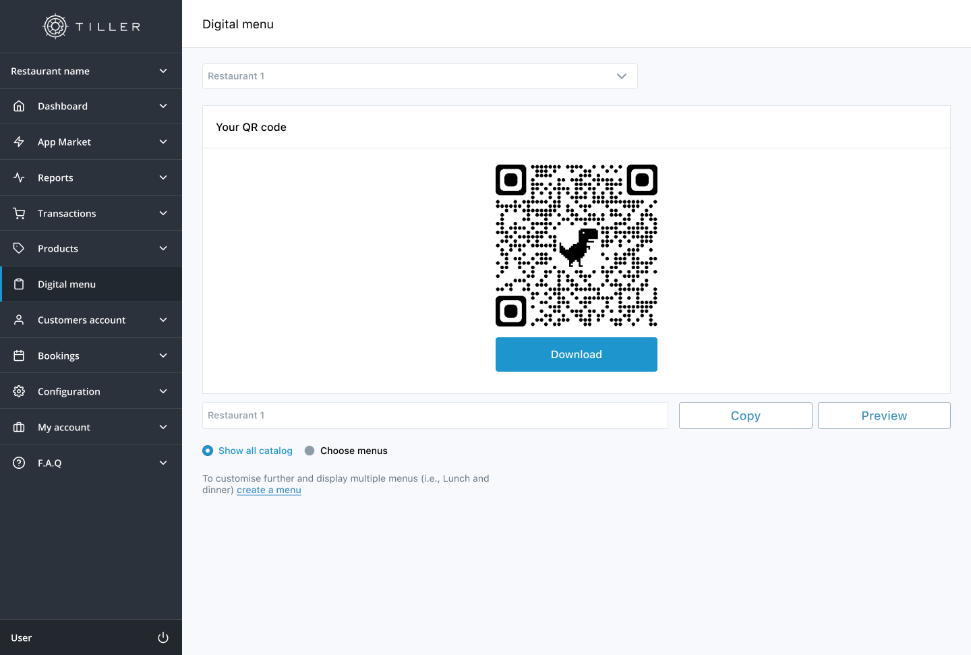Click the My account briefcase icon

click(x=19, y=427)
